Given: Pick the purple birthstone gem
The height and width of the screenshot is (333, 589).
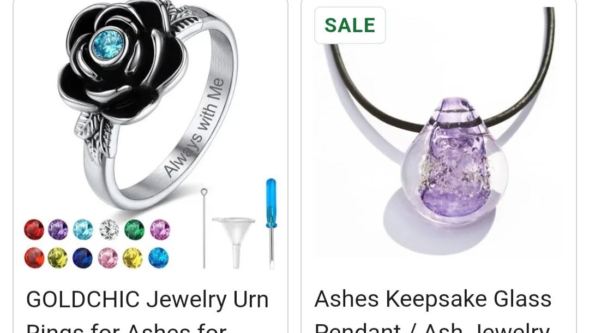Looking at the screenshot, I should (58, 229).
